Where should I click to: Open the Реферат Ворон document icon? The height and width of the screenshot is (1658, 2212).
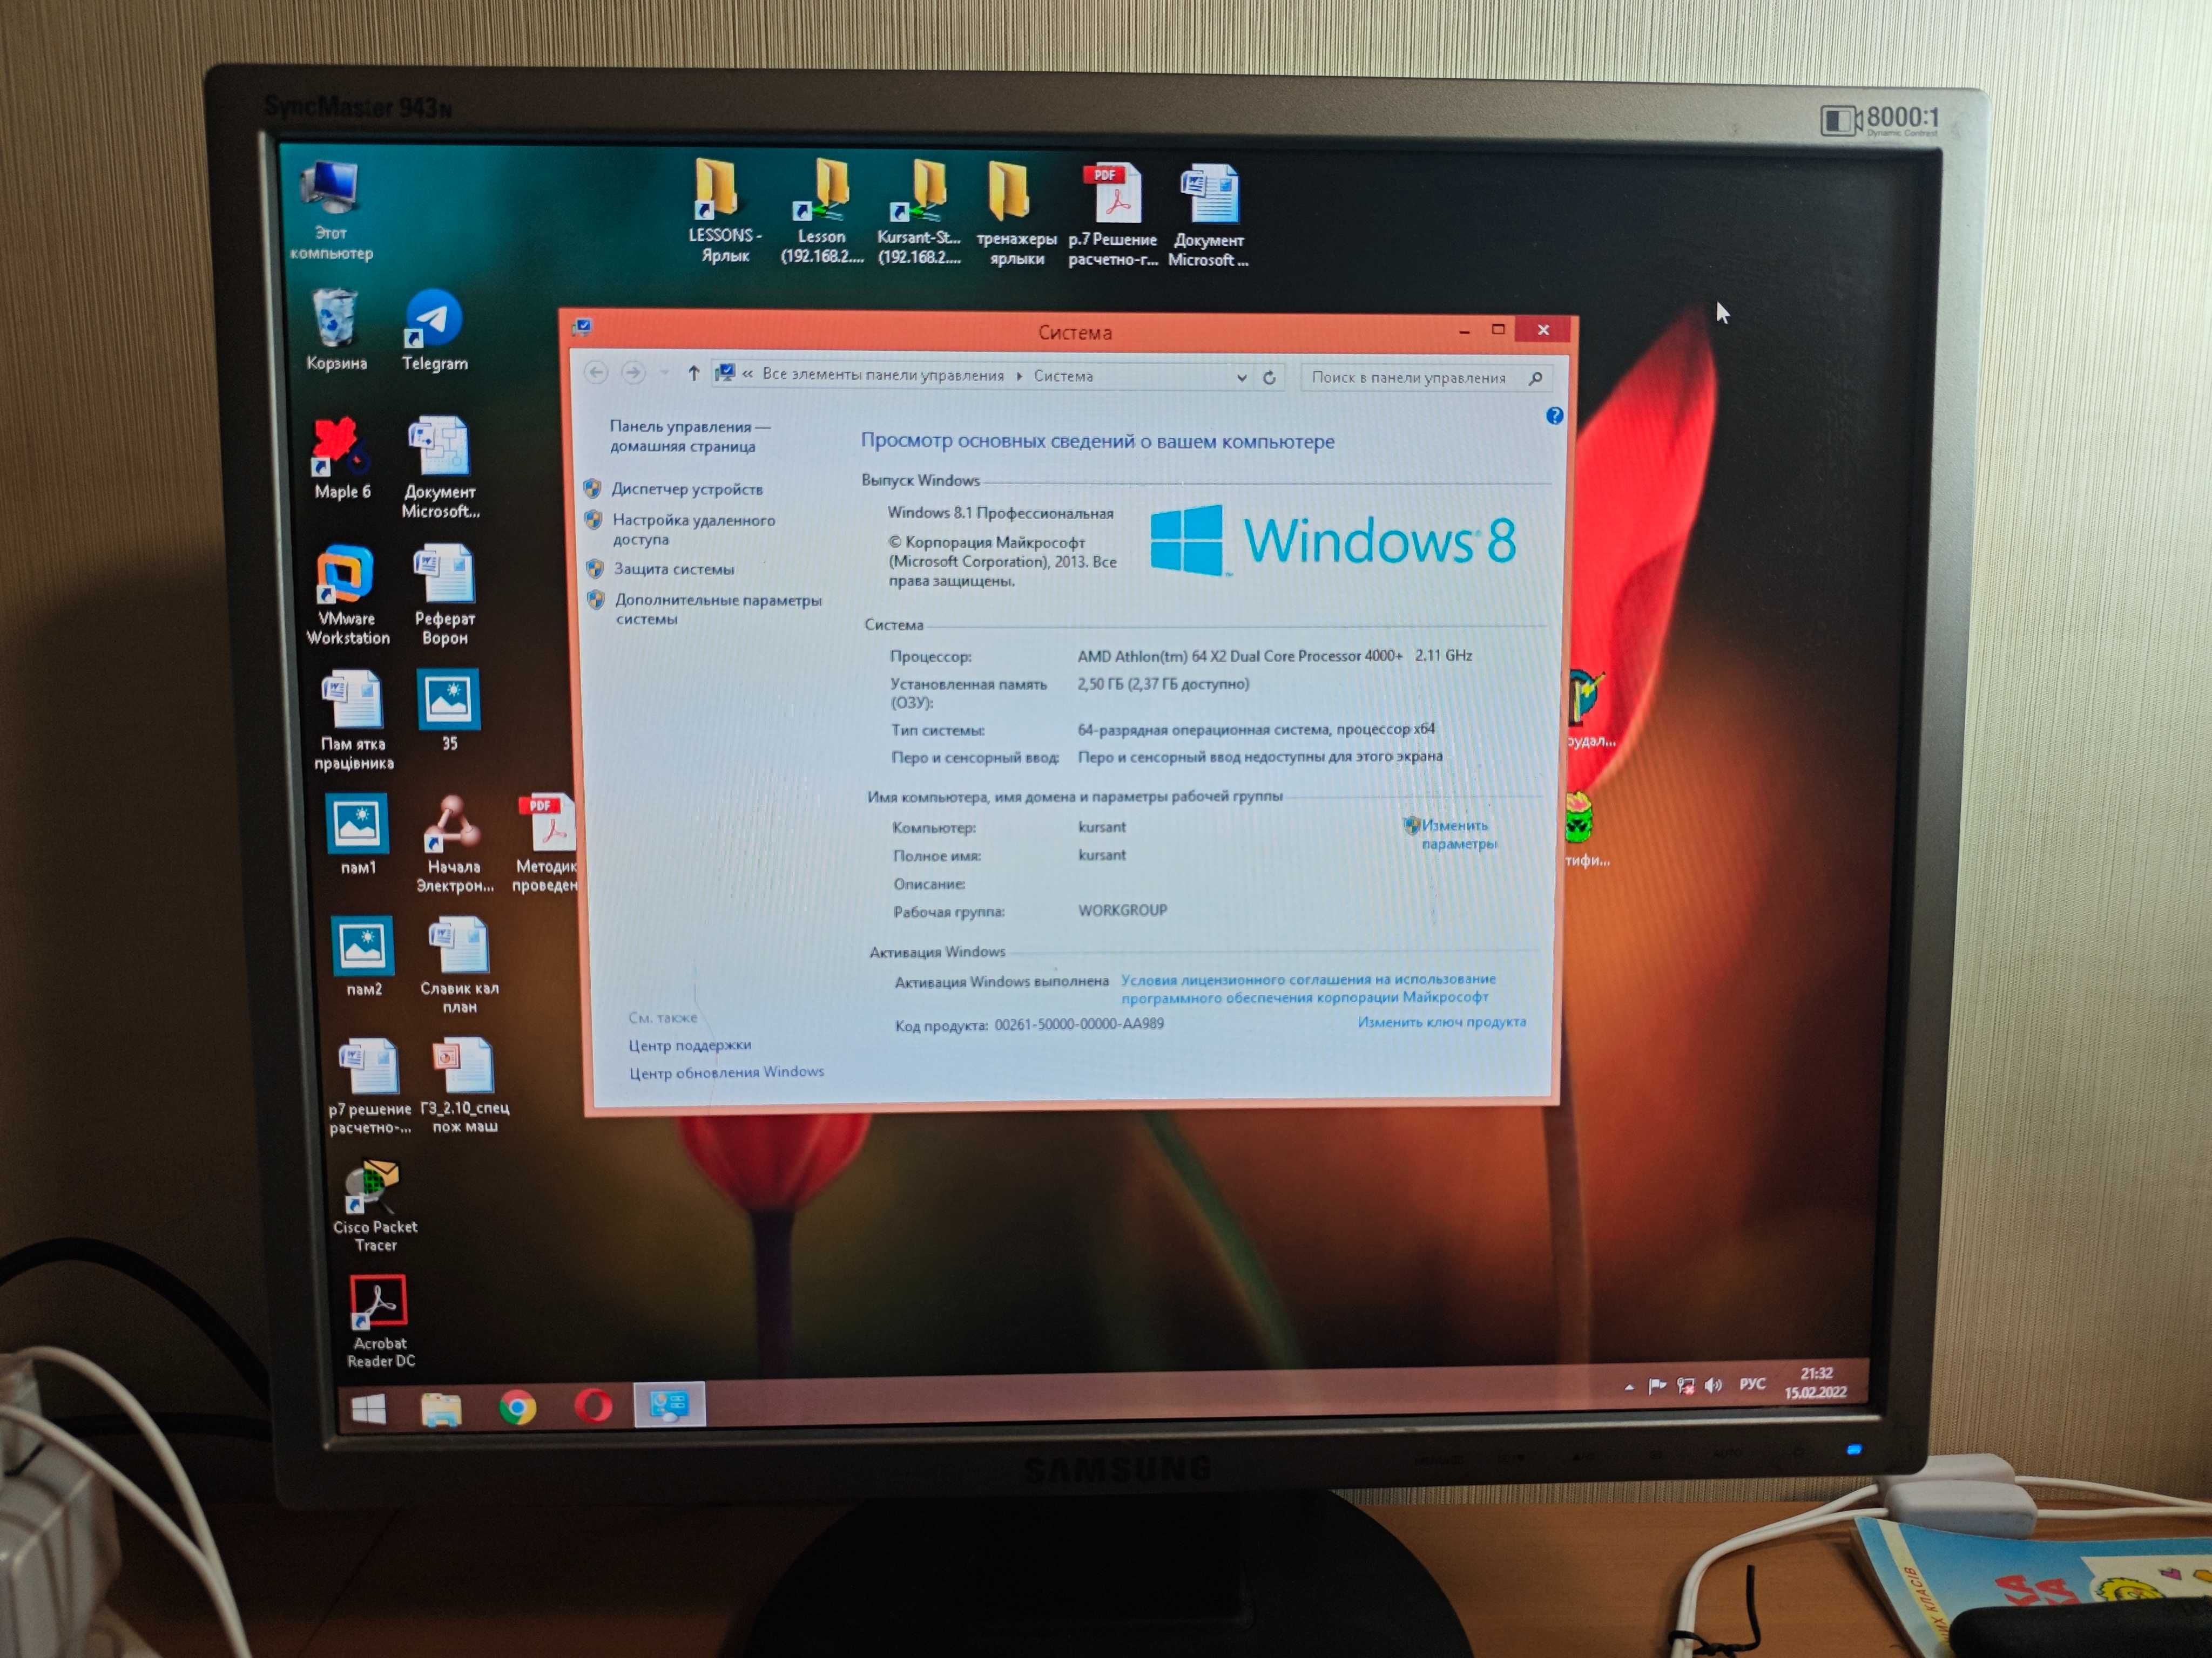[x=445, y=596]
